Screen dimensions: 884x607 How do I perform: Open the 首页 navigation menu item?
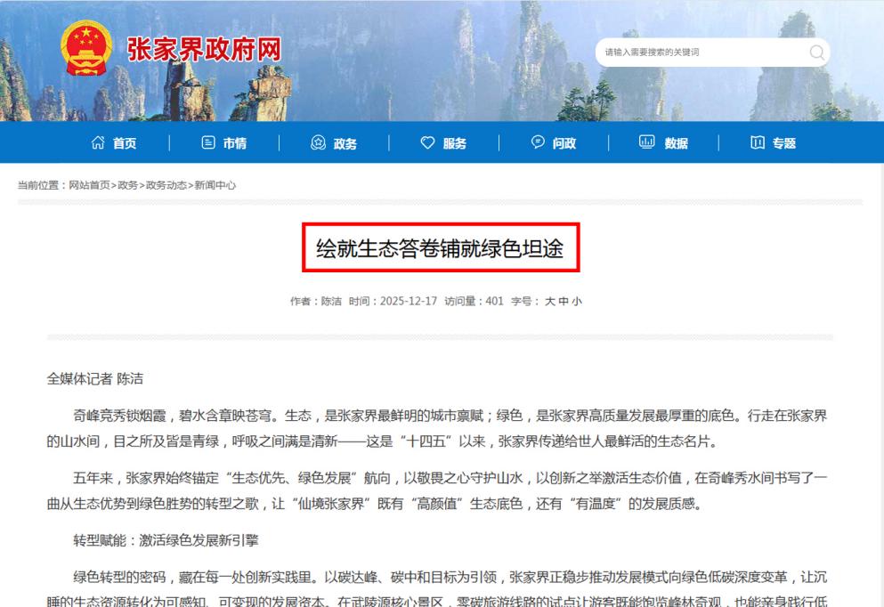[x=125, y=144]
